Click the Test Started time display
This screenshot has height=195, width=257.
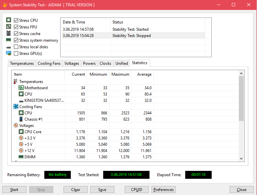pos(126,175)
